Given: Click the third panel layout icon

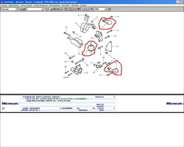Looking at the screenshot, I should click(72, 9).
